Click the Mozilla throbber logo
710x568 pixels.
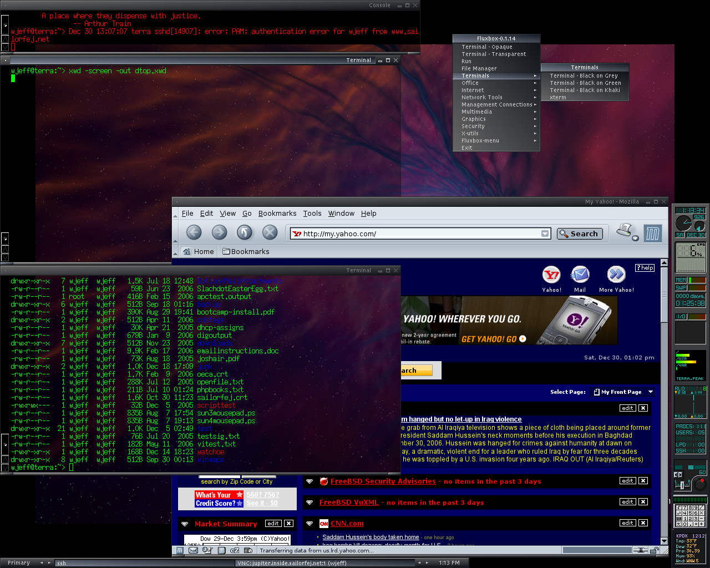[652, 234]
